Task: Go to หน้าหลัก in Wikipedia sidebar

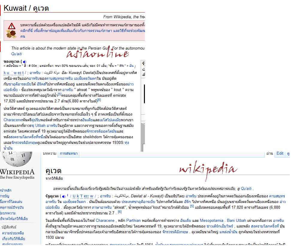Action: coord(6,190)
